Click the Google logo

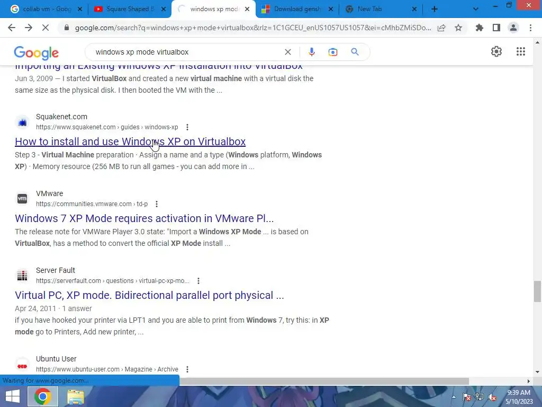(x=37, y=53)
